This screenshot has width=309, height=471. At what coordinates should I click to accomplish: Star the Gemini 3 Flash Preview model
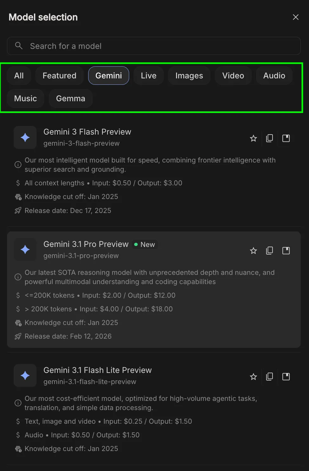coord(253,138)
